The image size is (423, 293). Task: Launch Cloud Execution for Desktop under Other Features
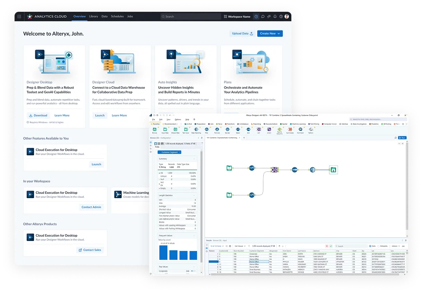pos(96,164)
